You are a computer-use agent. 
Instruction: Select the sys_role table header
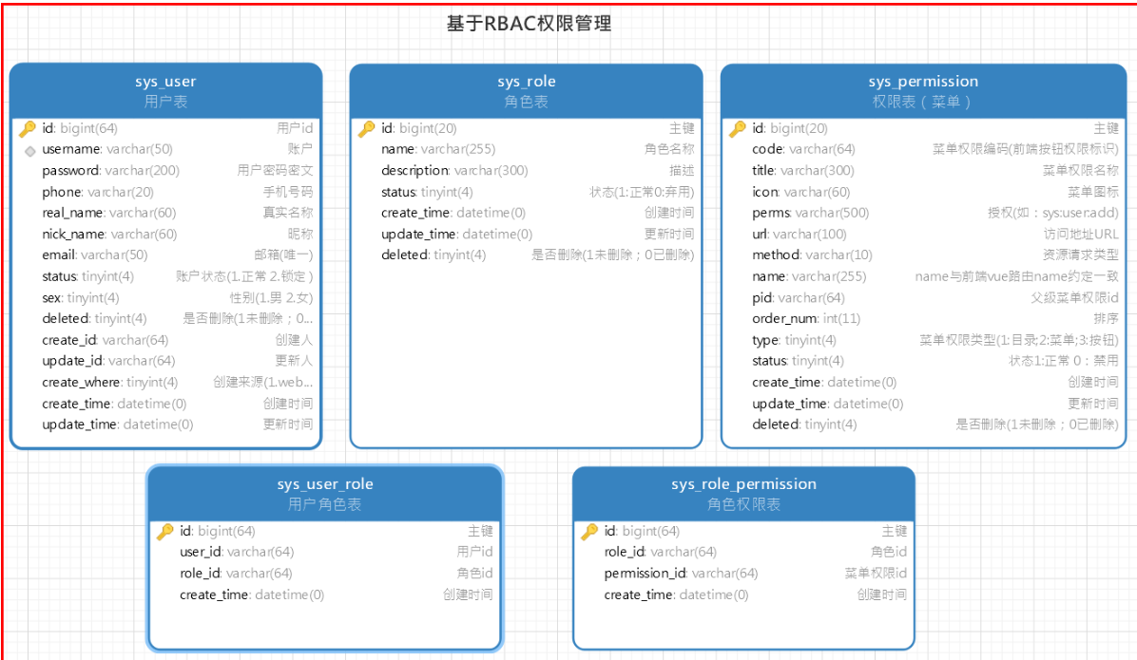pyautogui.click(x=527, y=90)
